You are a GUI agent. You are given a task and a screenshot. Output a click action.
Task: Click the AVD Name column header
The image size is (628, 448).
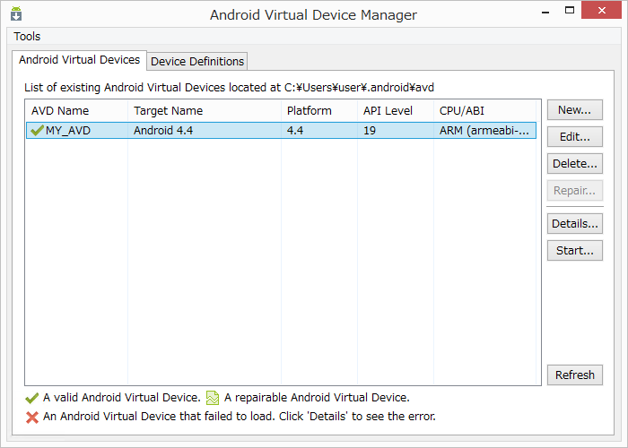[77, 111]
